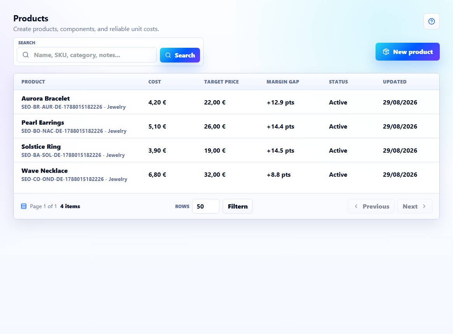
Task: Click cost 4,20 € for Aurora Bracelet
Action: [x=157, y=103]
